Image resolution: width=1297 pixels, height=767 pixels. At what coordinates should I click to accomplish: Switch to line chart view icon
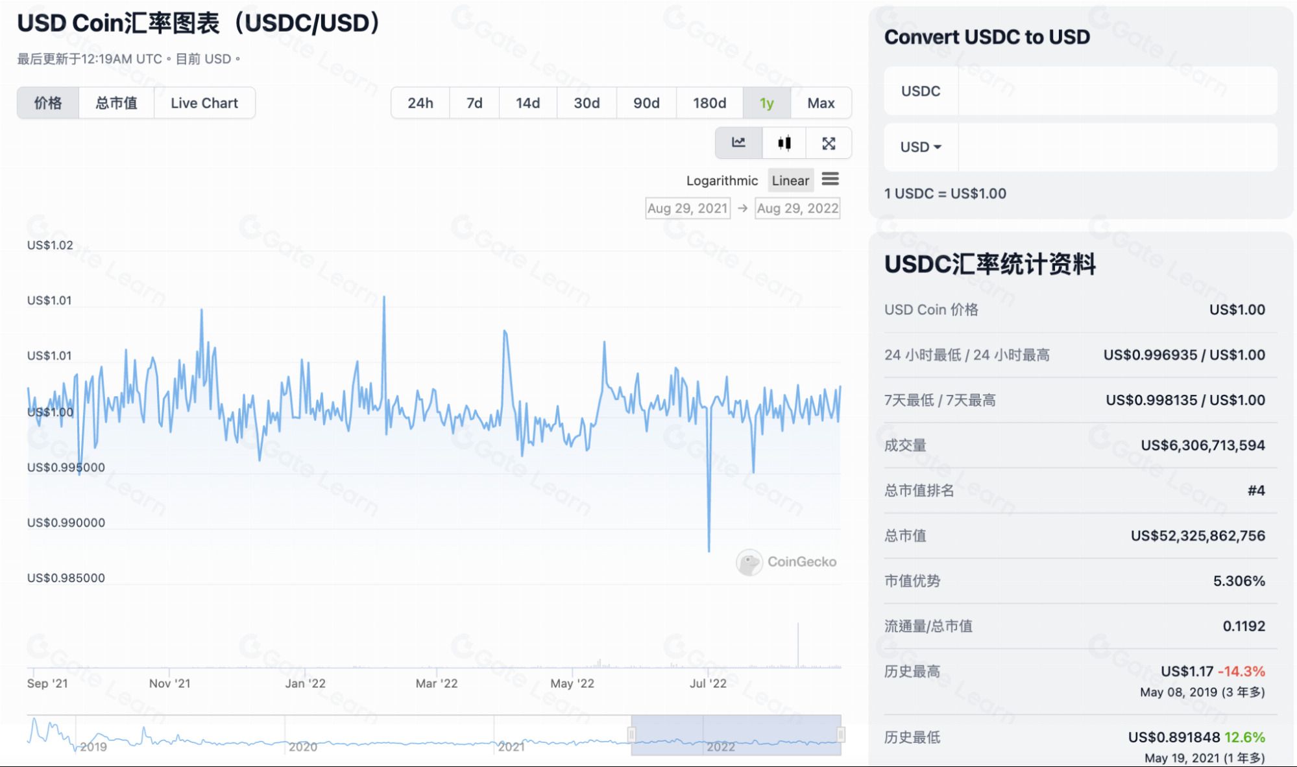tap(738, 143)
